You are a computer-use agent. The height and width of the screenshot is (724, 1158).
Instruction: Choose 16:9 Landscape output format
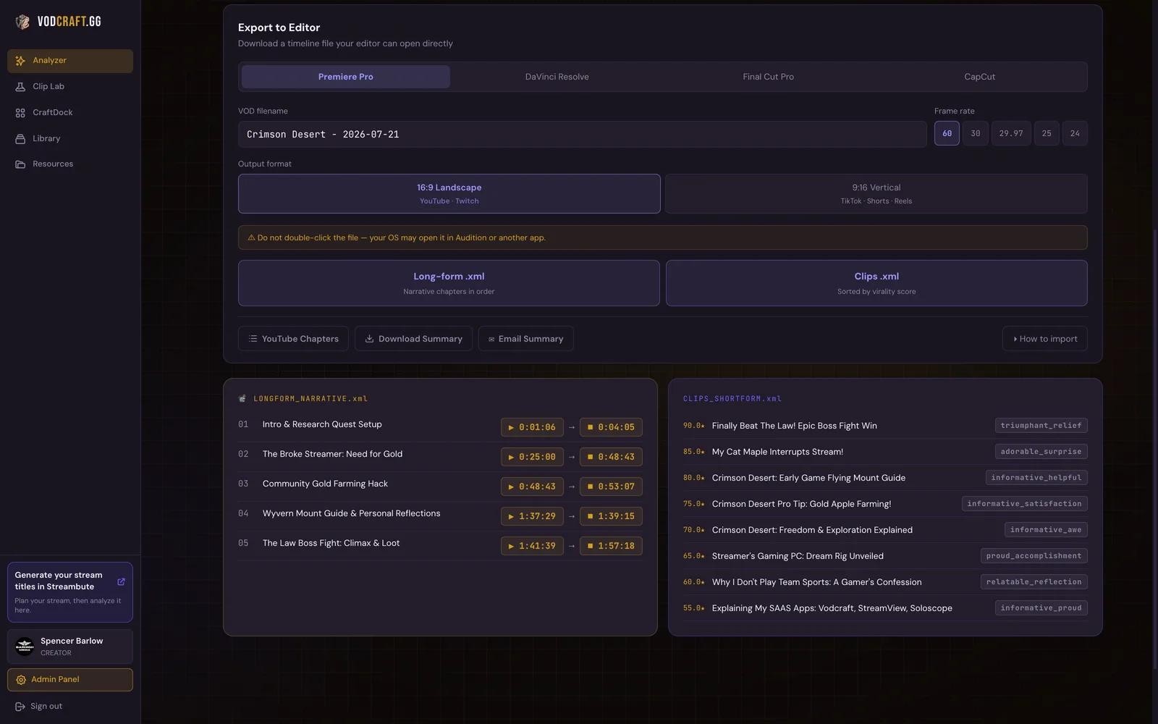pyautogui.click(x=449, y=193)
